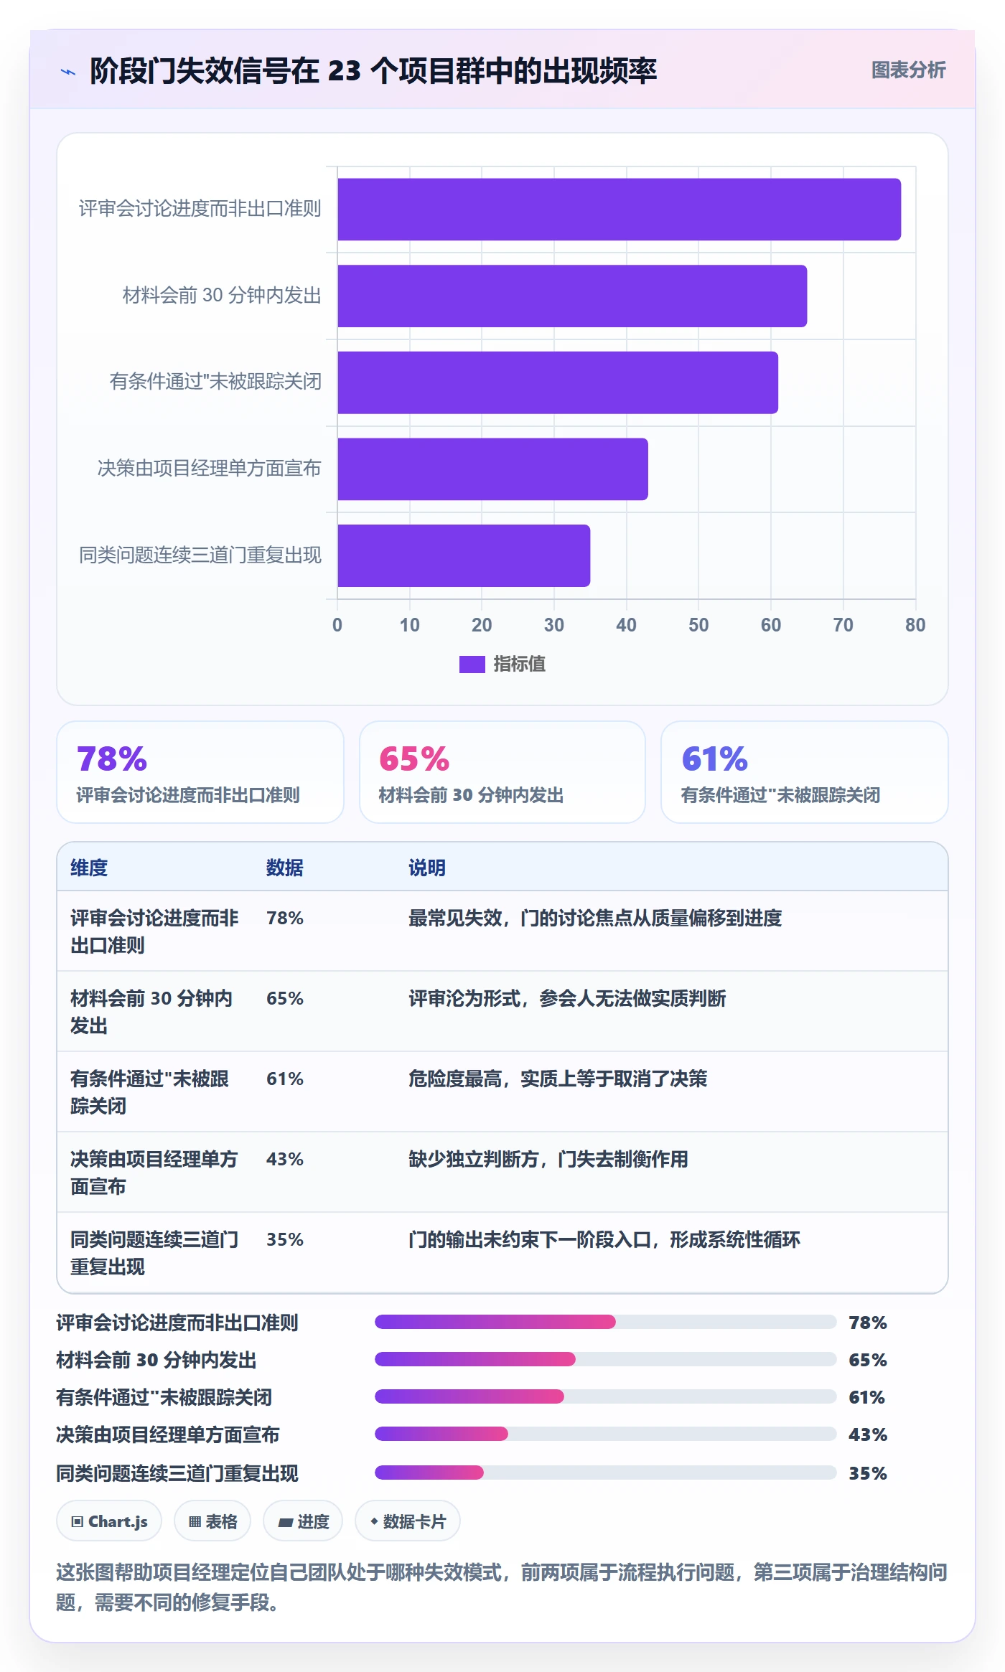
Task: Click the chart bar for 材料会前 30 分钟内发出
Action: [x=572, y=296]
